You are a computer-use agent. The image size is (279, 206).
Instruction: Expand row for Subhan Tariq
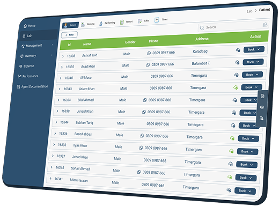coord(56,122)
